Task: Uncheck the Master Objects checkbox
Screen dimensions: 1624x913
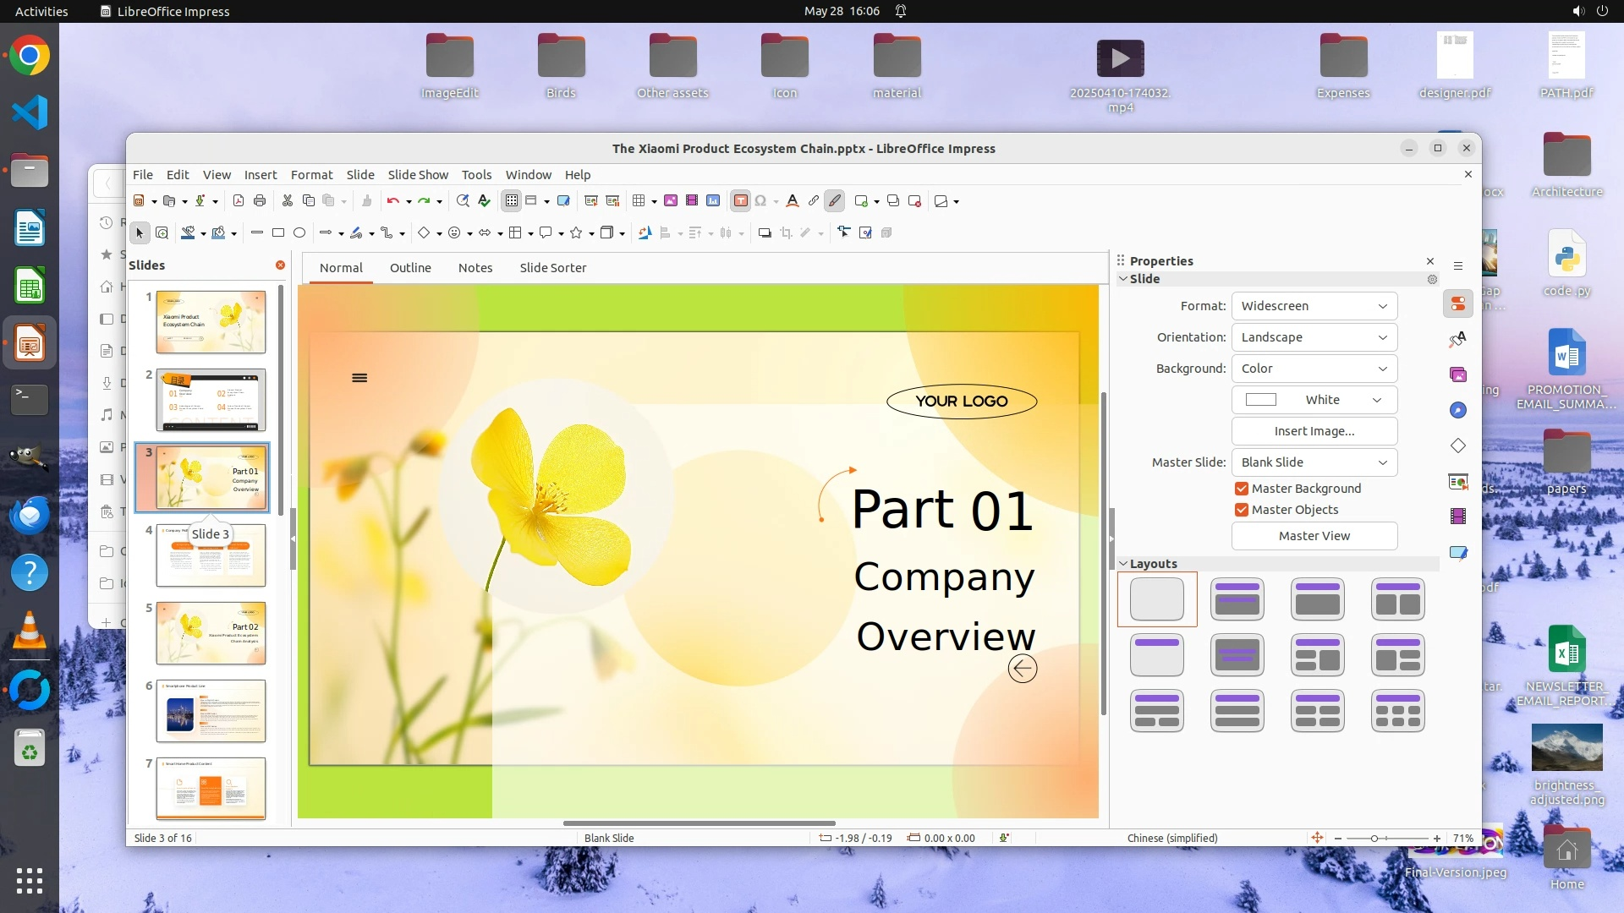Action: click(x=1242, y=510)
